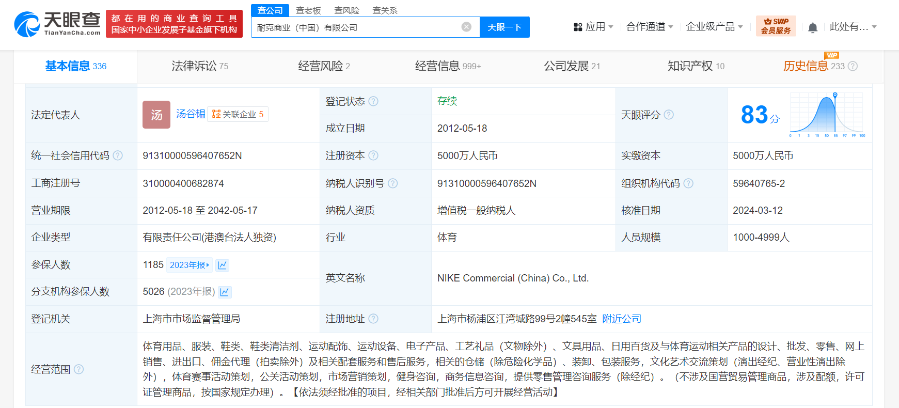This screenshot has height=408, width=899.
Task: Show the insured headcount trend chart
Action: point(223,265)
